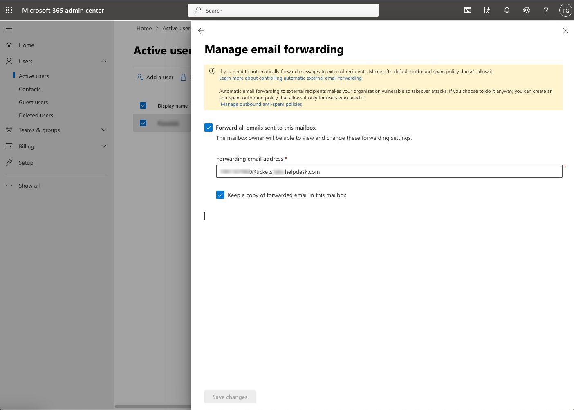574x410 pixels.
Task: Open help using the question mark icon
Action: point(546,10)
